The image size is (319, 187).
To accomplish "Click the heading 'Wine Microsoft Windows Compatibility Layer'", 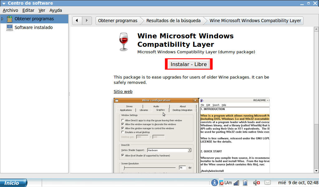I will click(x=185, y=40).
